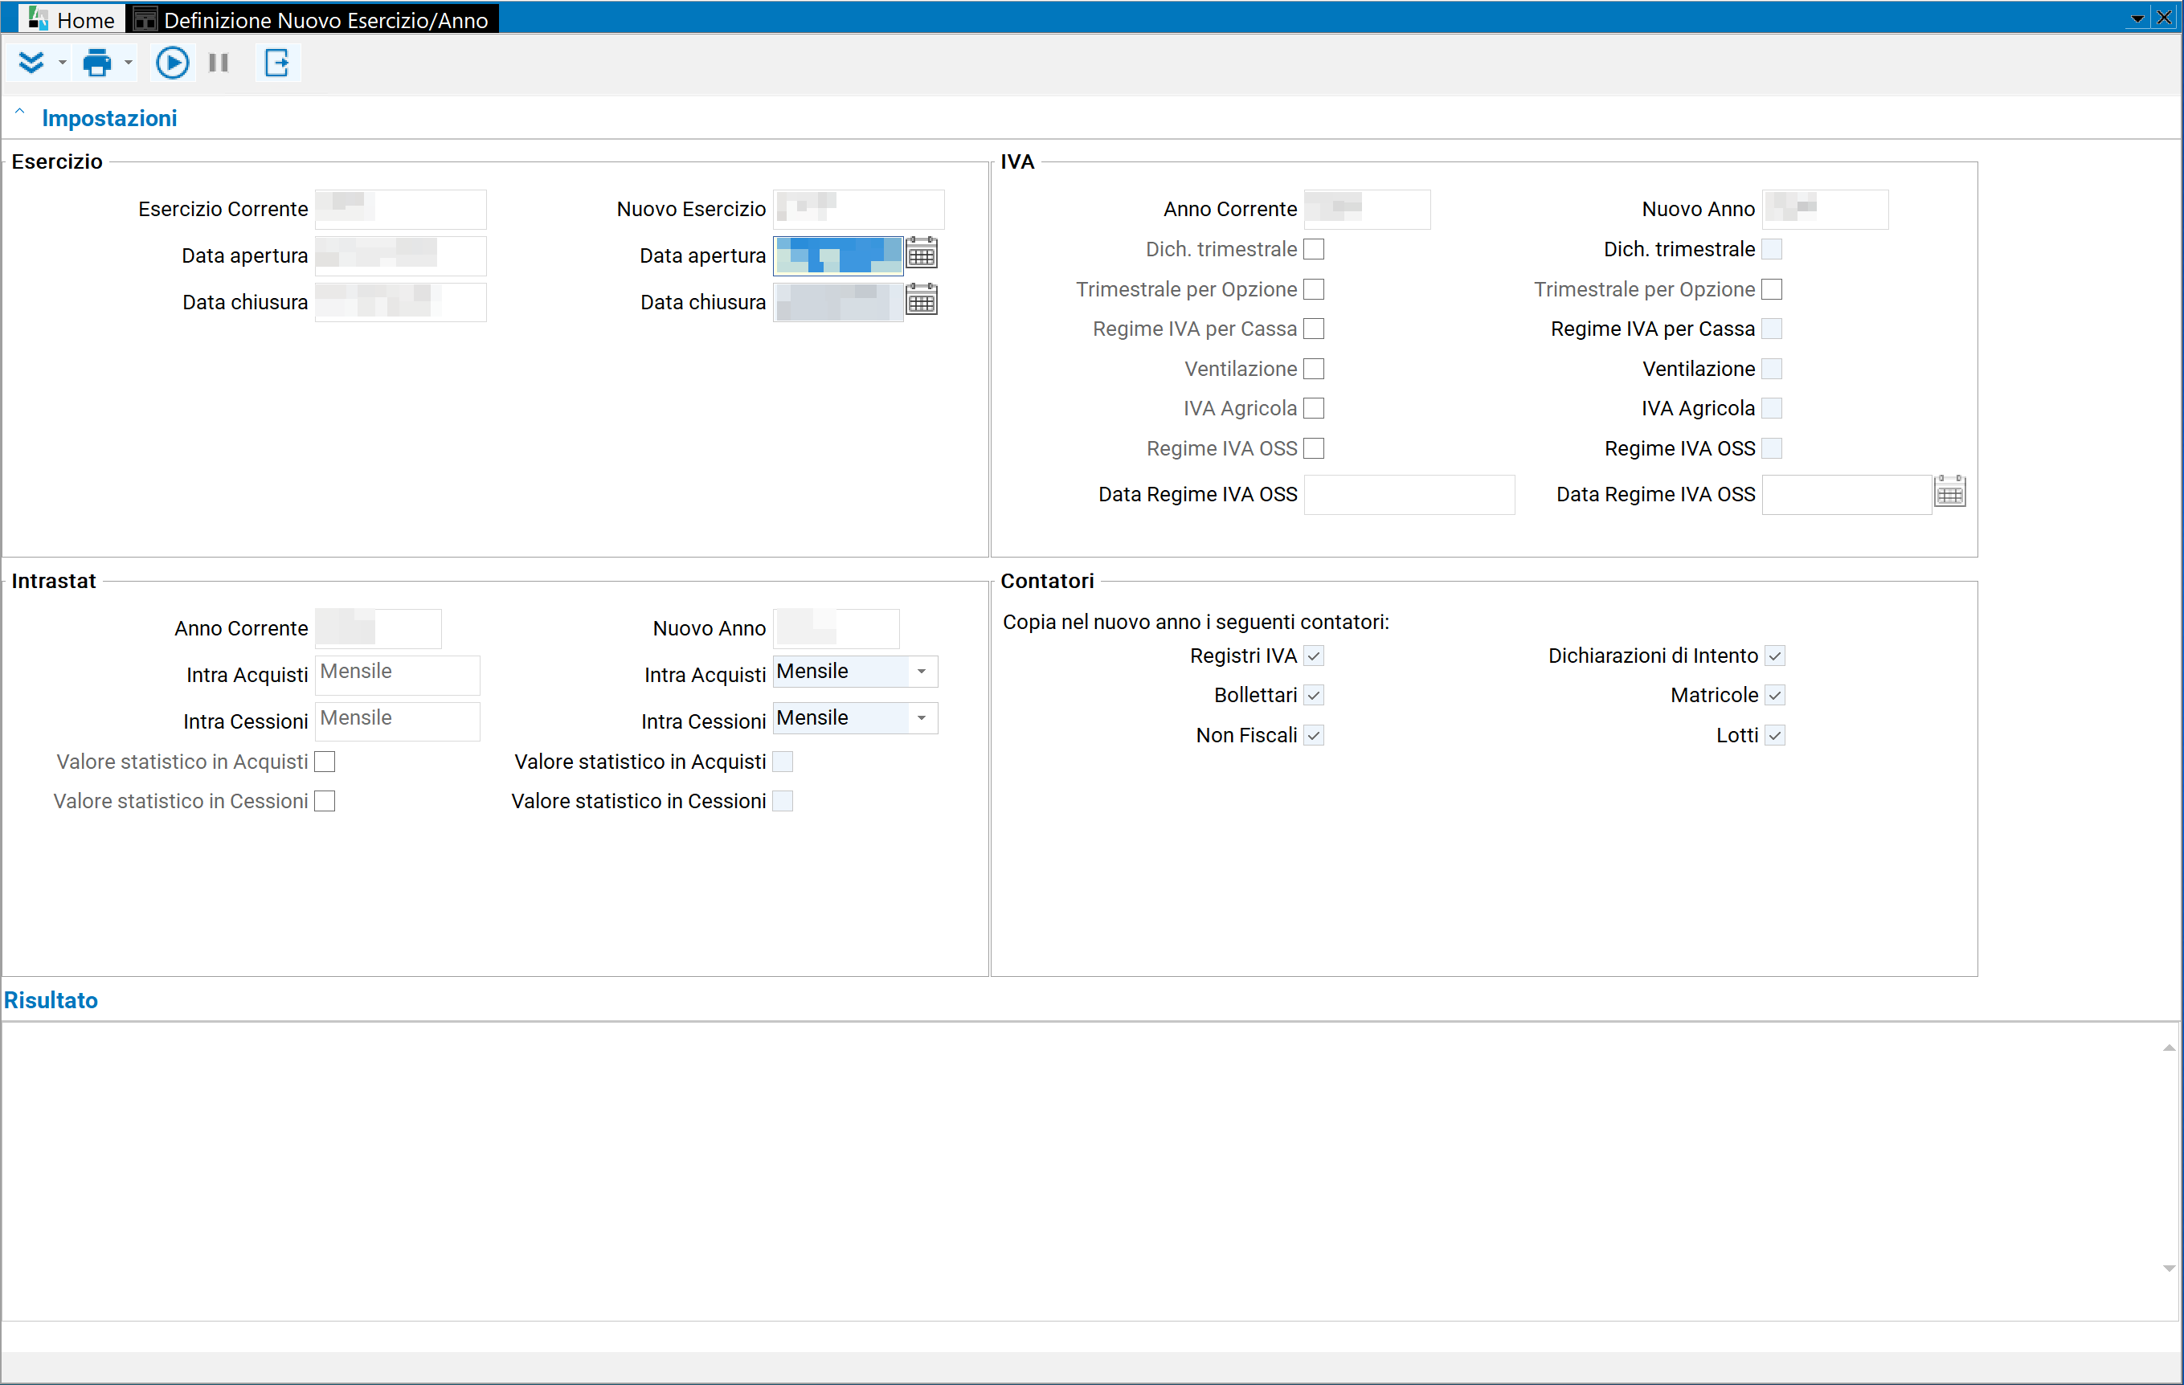Click the home tab's app icon
The height and width of the screenshot is (1385, 2184).
click(37, 18)
